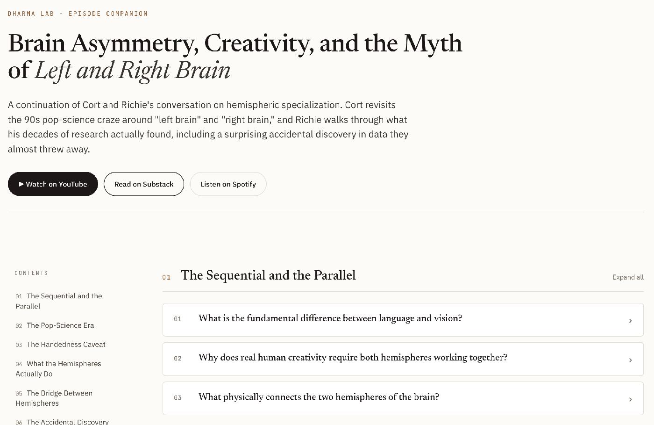Click chevron arrow on the creativity question row
The width and height of the screenshot is (654, 425).
630,360
